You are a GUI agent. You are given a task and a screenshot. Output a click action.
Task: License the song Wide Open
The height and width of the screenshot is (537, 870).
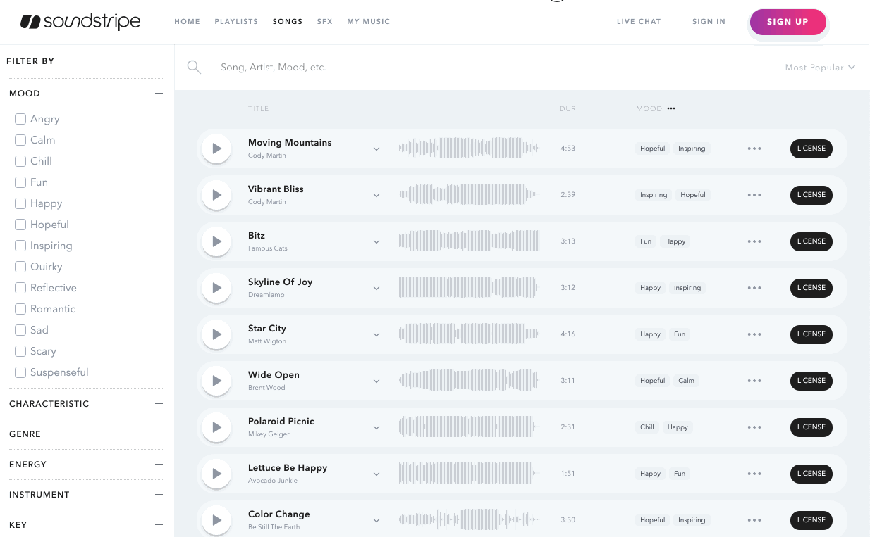point(811,381)
